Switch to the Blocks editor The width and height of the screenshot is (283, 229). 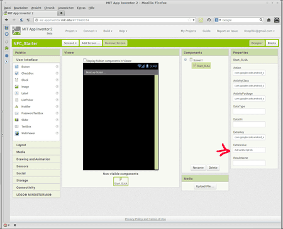[x=272, y=43]
